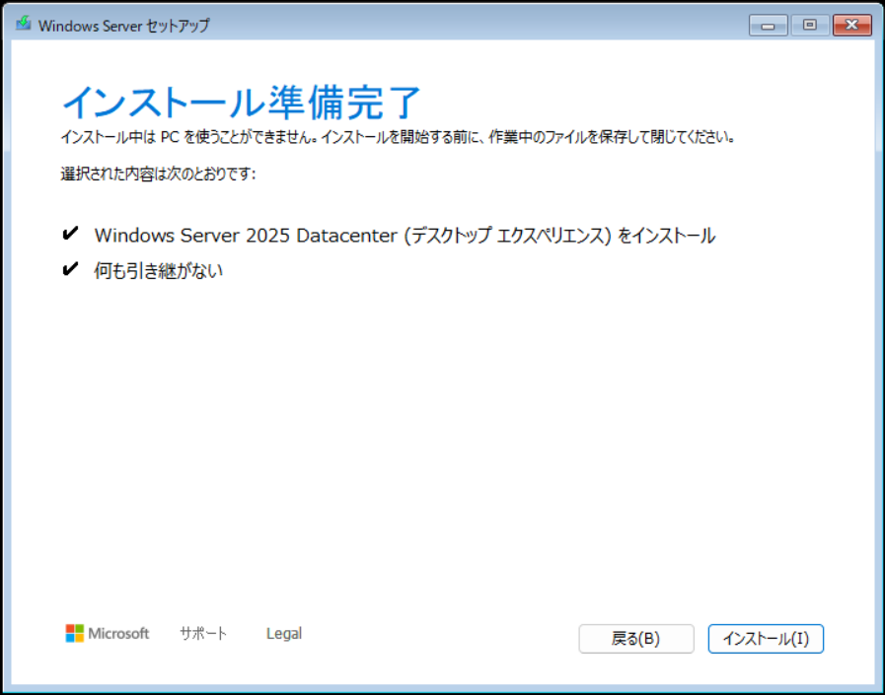This screenshot has height=695, width=885.
Task: Click the Windows Server setup title bar icon
Action: pos(23,24)
